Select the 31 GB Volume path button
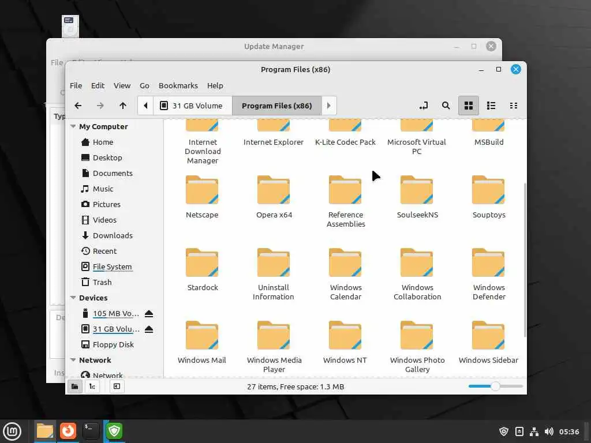Viewport: 591px width, 443px height. pos(193,106)
